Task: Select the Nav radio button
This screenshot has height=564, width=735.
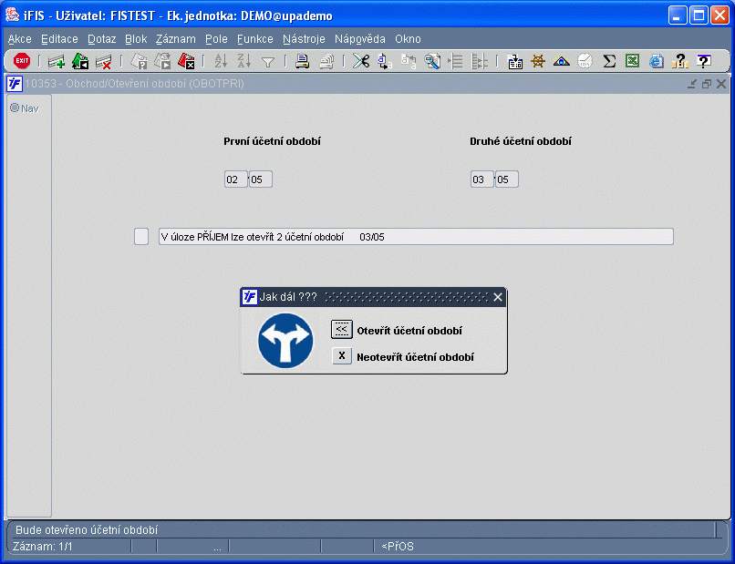Action: click(x=15, y=108)
